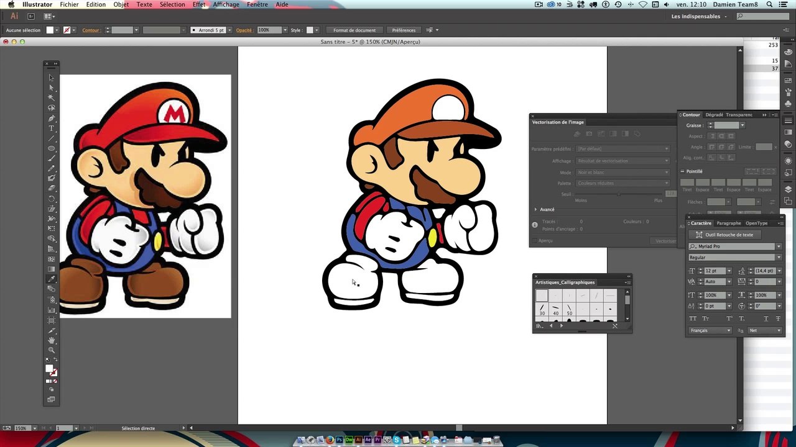Viewport: 796px width, 447px height.
Task: Switch to the OpenType tab
Action: pos(757,223)
